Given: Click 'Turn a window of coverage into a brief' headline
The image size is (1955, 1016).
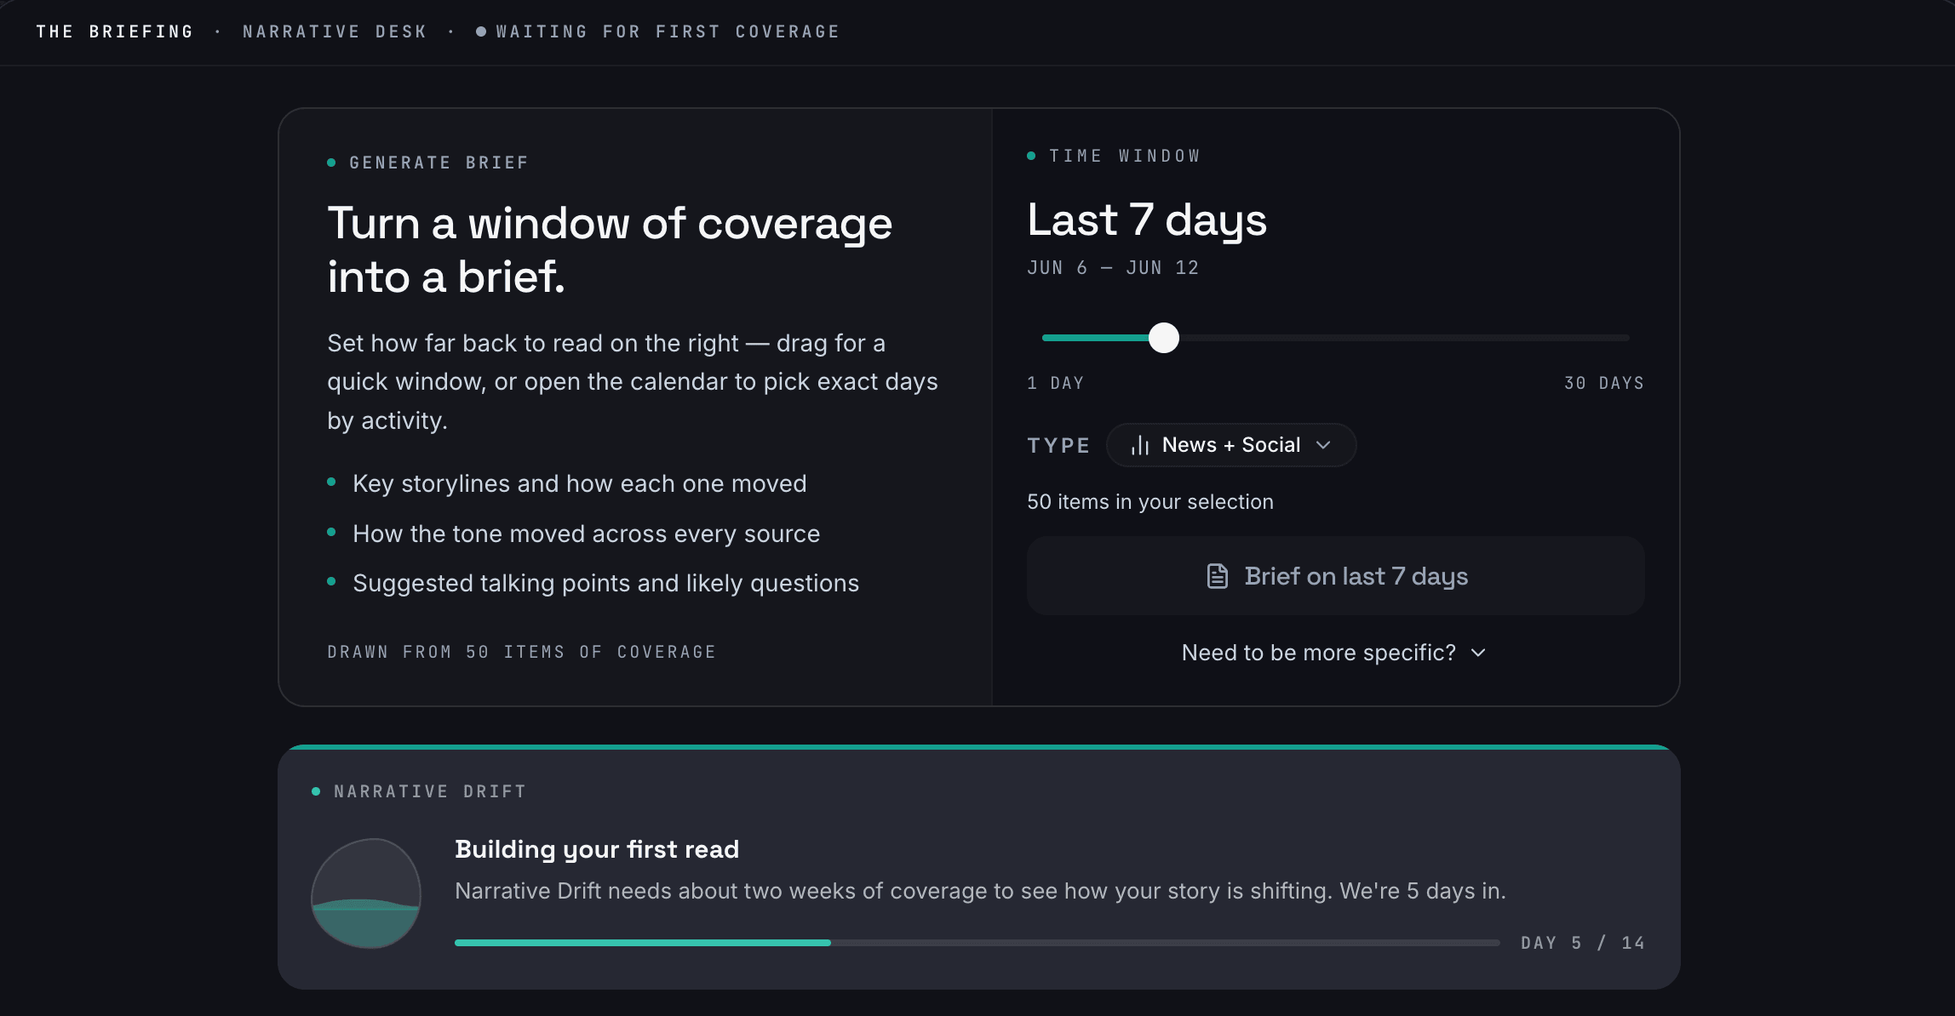Looking at the screenshot, I should [610, 250].
